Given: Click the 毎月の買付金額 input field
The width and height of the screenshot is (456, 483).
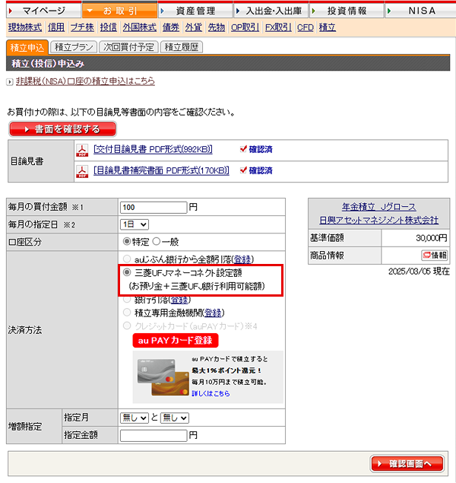Looking at the screenshot, I should click(154, 208).
